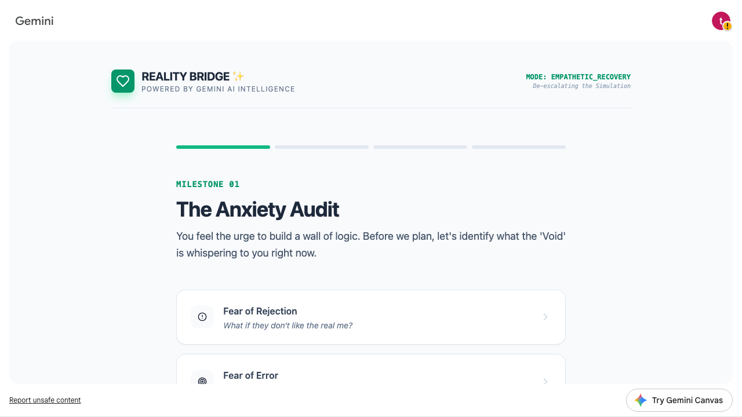Click the Gemini logo text
The image size is (742, 417).
click(x=34, y=21)
